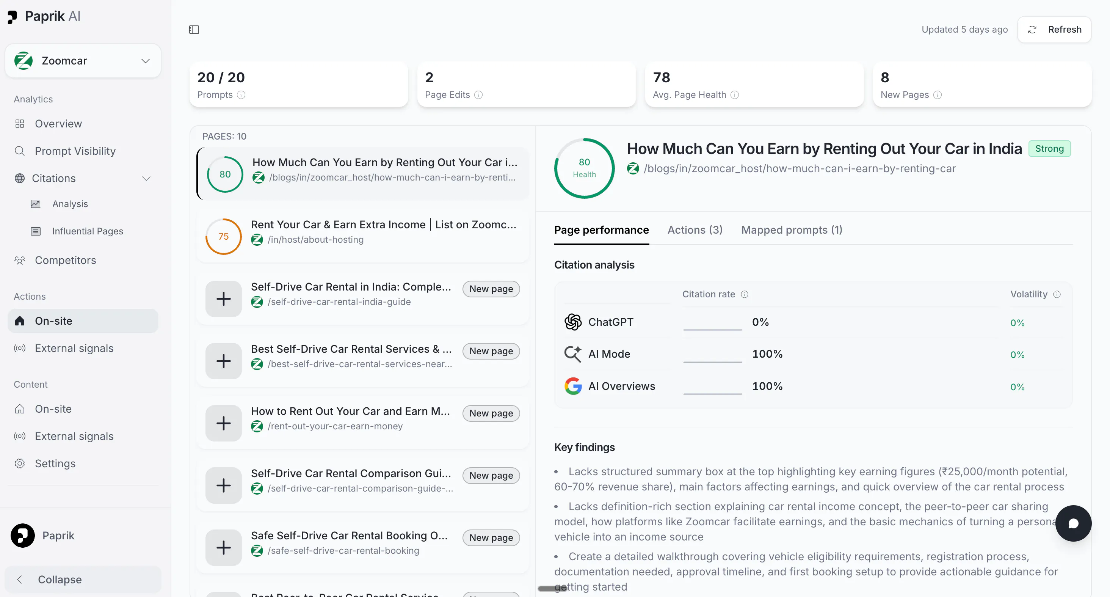Switch to the Mapped prompts (1) tab
Screen dimensions: 1110x597
point(792,230)
